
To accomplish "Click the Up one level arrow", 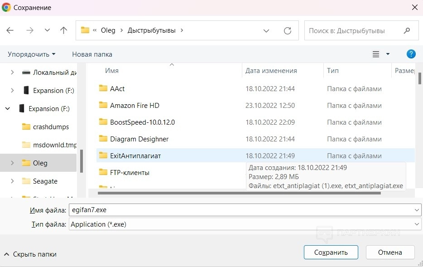I will point(63,30).
